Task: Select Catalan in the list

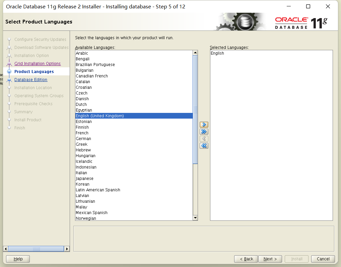Action: (x=134, y=81)
